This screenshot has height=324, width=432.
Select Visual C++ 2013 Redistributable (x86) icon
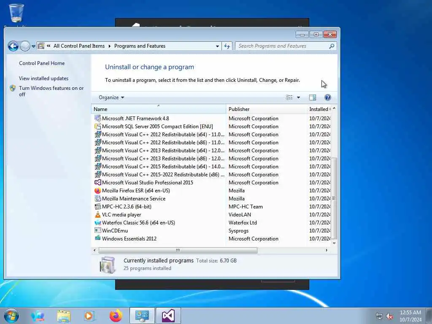(98, 158)
